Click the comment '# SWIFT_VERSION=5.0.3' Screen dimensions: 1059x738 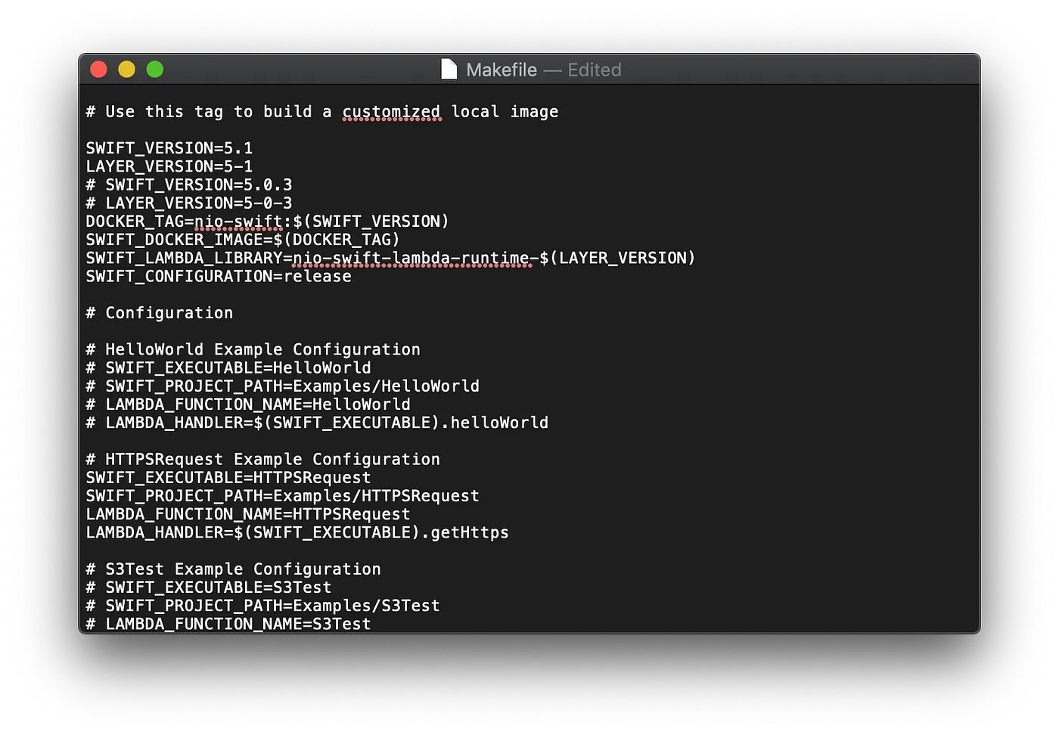[189, 184]
